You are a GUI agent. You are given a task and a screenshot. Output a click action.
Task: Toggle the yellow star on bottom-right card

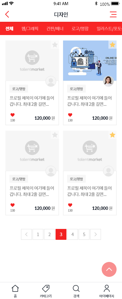point(113,135)
